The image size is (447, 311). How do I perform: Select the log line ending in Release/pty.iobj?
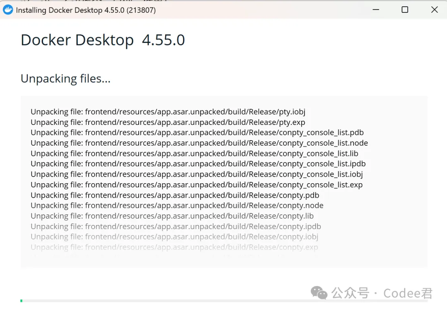click(x=168, y=112)
